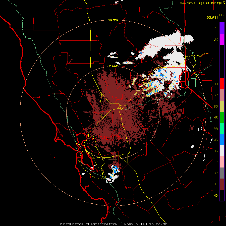Viewport: 226px width, 226px height.
Task: Click the GC gray legend swatch
Action: pyautogui.click(x=222, y=173)
